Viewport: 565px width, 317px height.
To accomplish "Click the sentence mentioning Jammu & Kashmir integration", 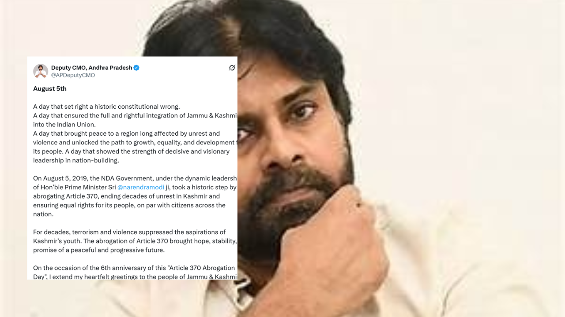I will click(x=135, y=115).
